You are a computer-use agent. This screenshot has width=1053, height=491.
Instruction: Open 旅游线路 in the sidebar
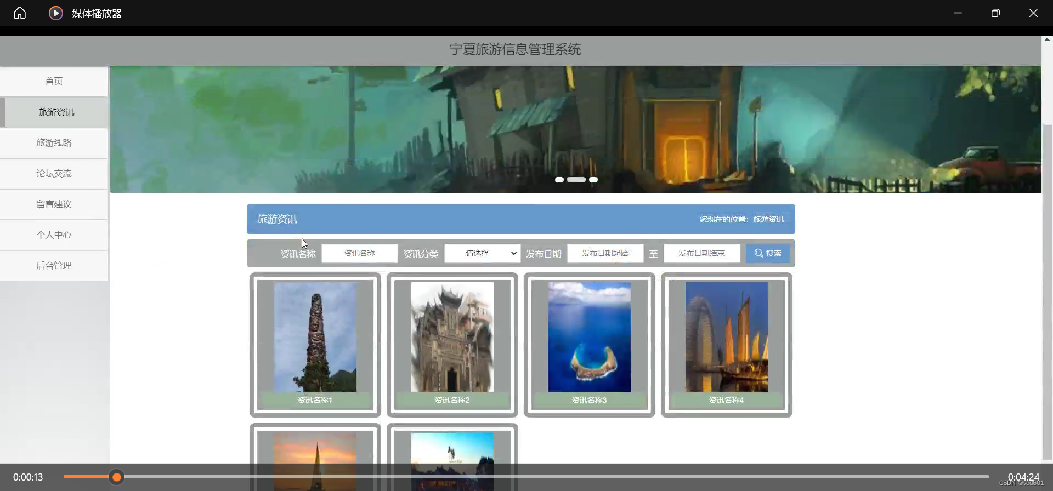pos(54,142)
